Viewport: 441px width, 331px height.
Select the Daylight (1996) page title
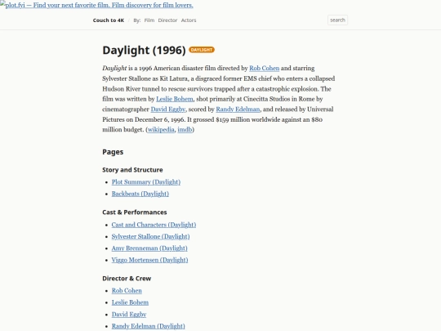tap(144, 50)
